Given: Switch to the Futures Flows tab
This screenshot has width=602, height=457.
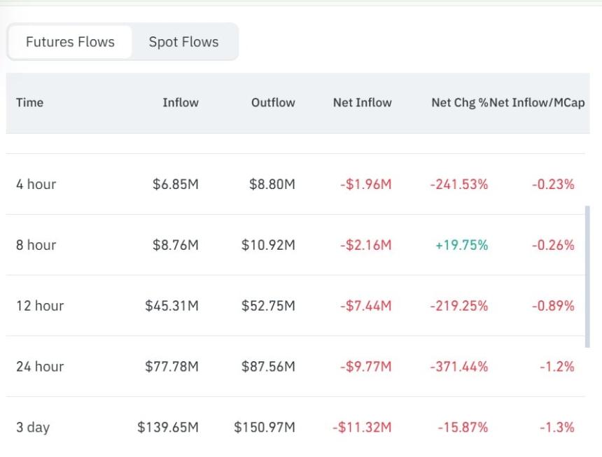Looking at the screenshot, I should pos(70,42).
